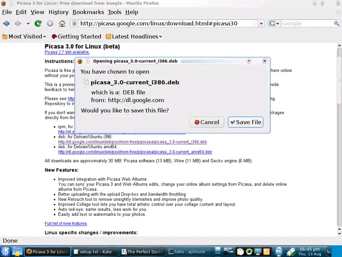Open 'Full list of new features' link

click(66, 224)
